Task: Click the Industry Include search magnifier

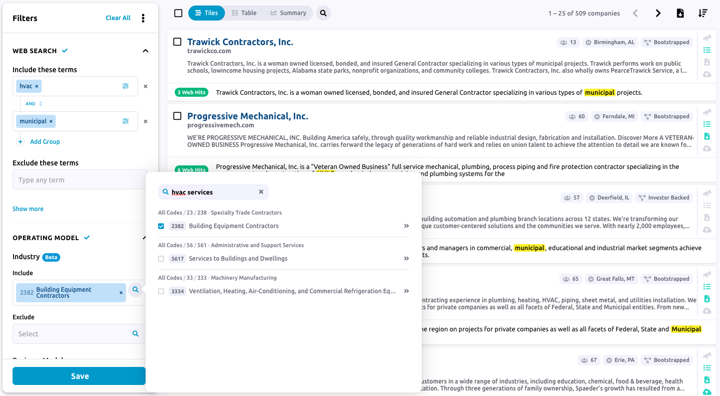Action: point(135,289)
